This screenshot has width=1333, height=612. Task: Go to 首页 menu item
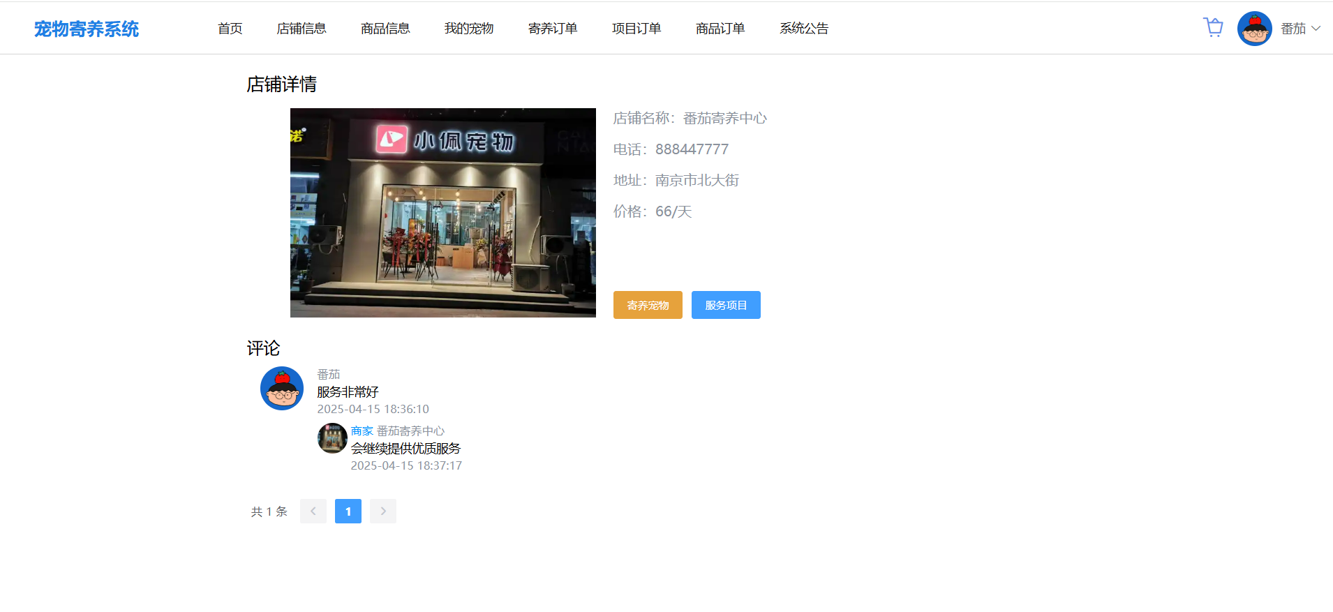230,29
